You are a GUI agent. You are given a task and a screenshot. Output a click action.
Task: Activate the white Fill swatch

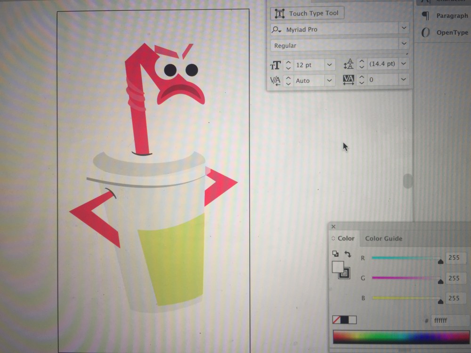pos(337,267)
